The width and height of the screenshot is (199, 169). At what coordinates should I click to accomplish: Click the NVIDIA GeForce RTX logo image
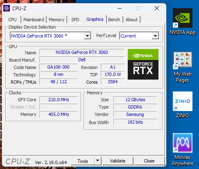click(x=143, y=64)
